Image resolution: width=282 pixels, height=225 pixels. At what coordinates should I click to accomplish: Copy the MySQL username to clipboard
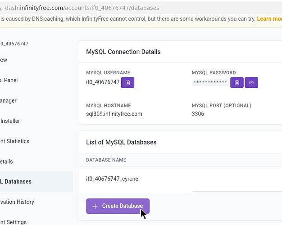[128, 83]
